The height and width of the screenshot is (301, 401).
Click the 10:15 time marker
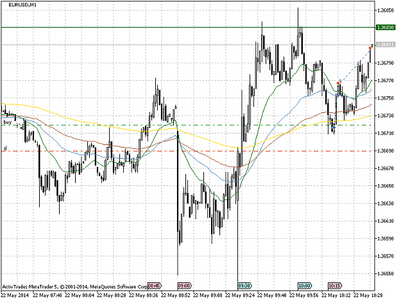(335, 286)
